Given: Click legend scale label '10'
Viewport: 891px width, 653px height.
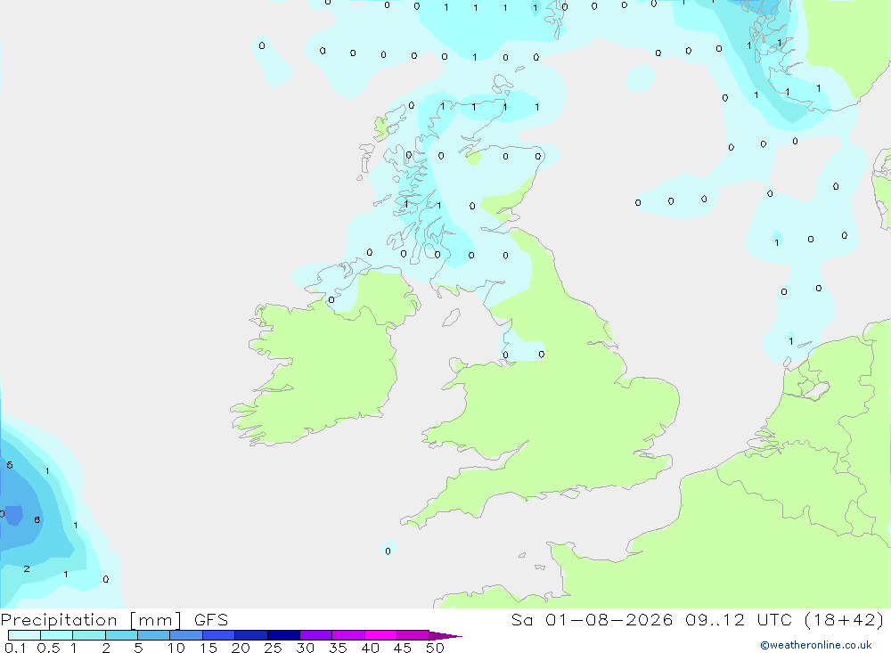Looking at the screenshot, I should [x=176, y=648].
